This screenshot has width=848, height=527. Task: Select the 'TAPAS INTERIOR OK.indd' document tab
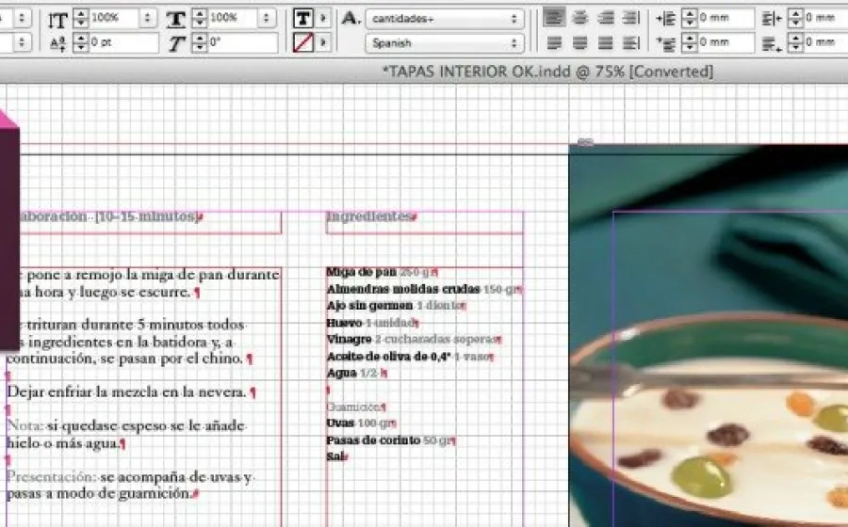pyautogui.click(x=547, y=72)
